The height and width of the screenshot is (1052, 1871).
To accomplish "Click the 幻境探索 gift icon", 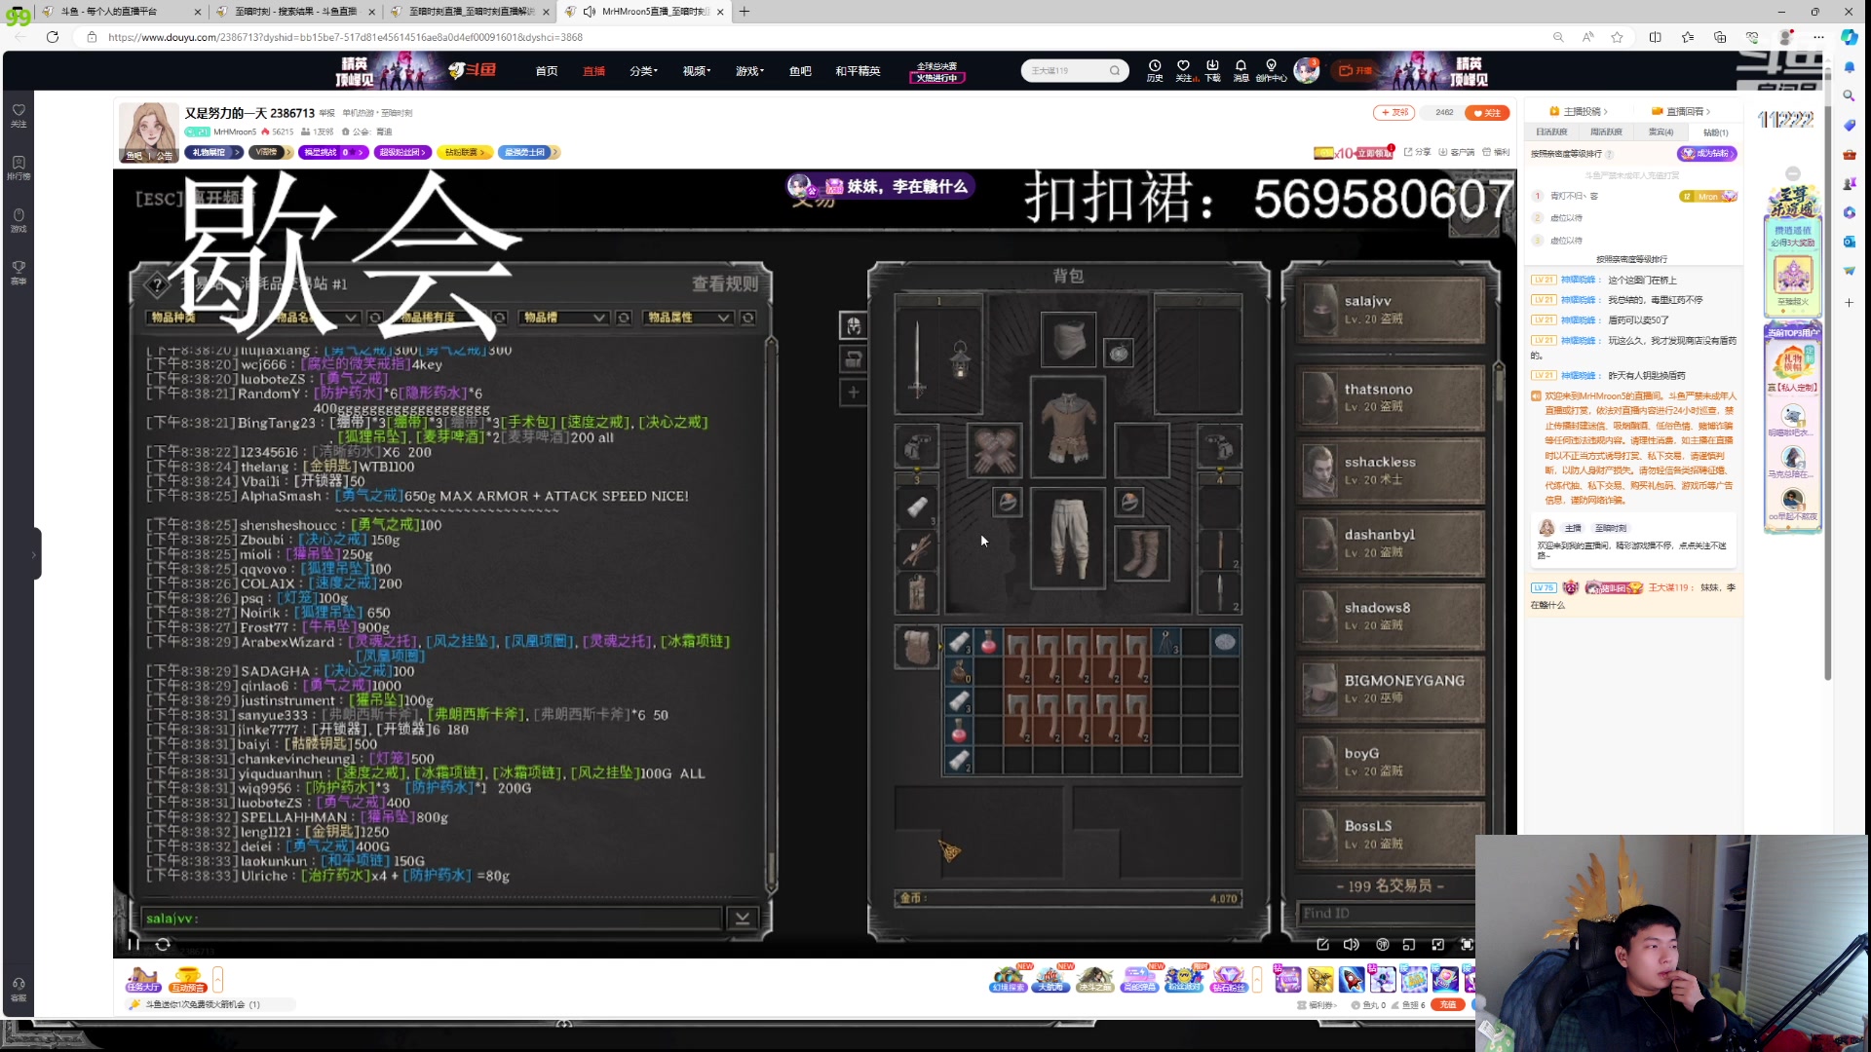I will 1009,979.
